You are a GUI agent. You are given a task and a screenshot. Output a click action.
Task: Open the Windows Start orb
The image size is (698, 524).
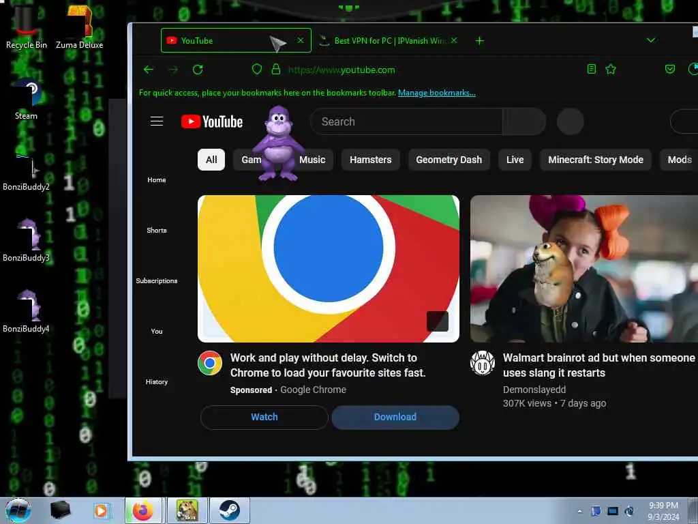(18, 510)
